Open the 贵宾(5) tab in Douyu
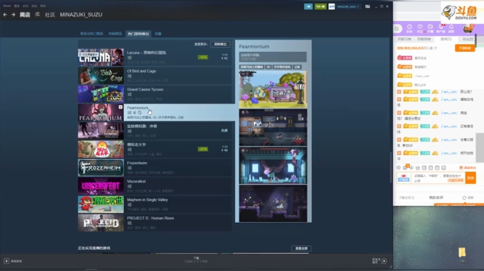Image resolution: width=484 pixels, height=271 pixels. point(446,39)
